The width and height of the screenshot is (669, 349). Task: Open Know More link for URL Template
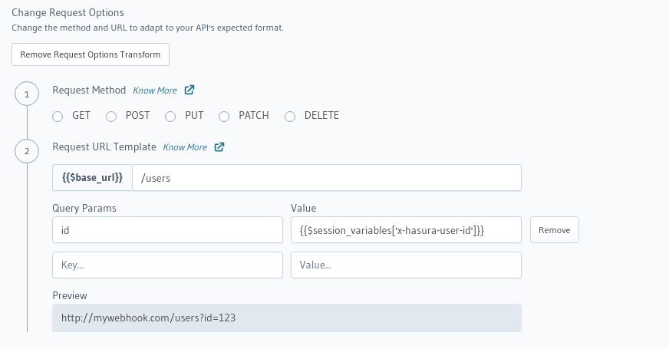coord(185,147)
